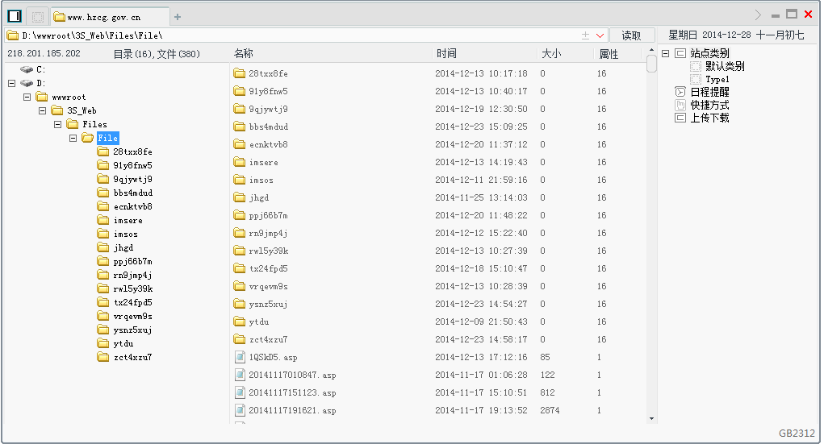This screenshot has width=824, height=444.
Task: Click size value 2874
Action: pos(550,410)
